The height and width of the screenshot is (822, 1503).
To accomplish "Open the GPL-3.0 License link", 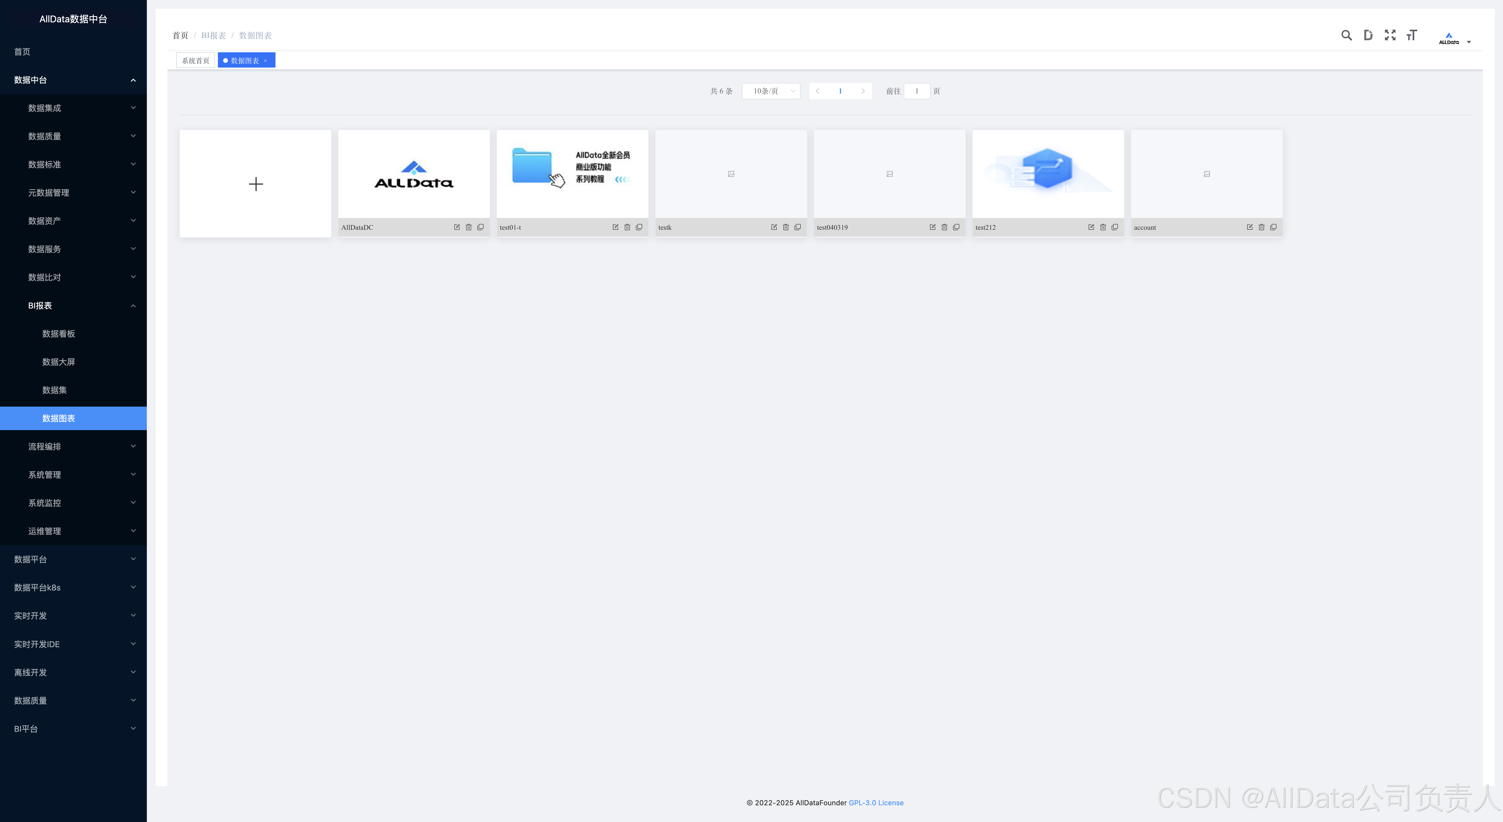I will pyautogui.click(x=876, y=803).
